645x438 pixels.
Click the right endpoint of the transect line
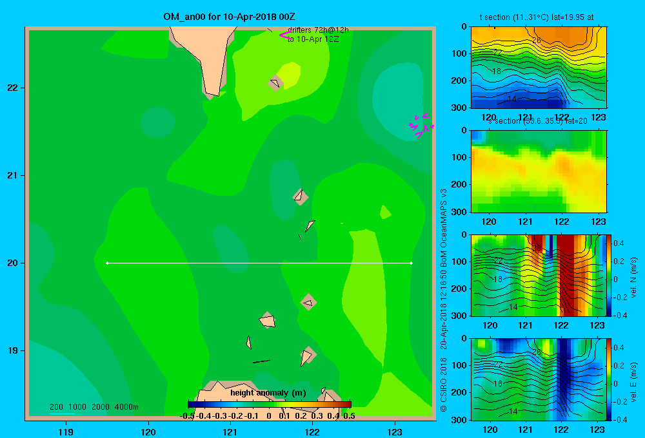[x=412, y=263]
